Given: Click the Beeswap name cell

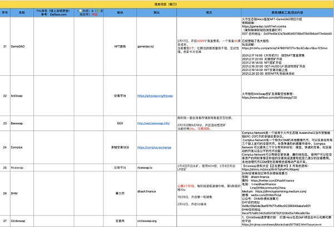Looking at the screenshot, I should point(18,123).
